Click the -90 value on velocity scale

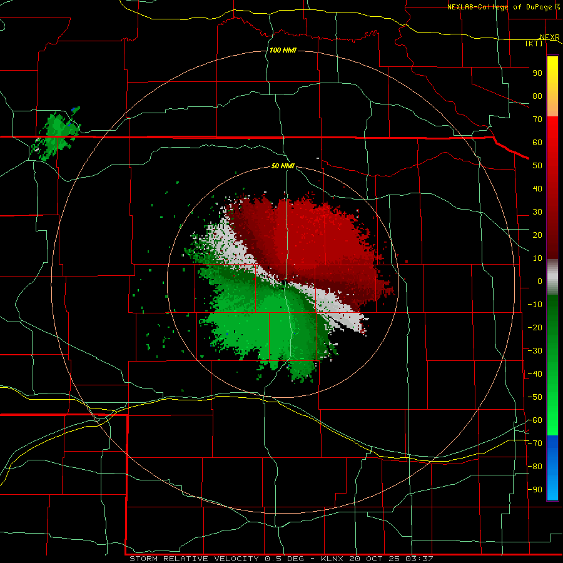coord(535,490)
